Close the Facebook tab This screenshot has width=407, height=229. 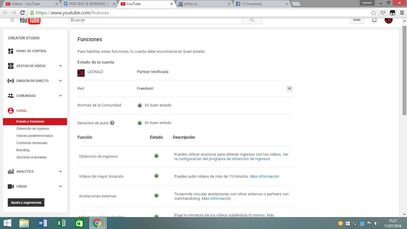pos(287,4)
